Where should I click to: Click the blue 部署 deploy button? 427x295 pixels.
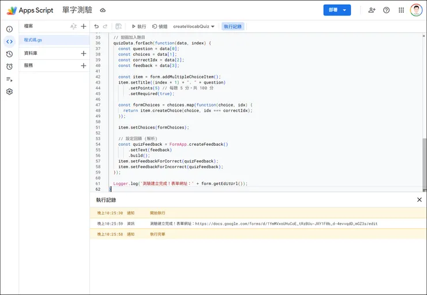(x=337, y=10)
